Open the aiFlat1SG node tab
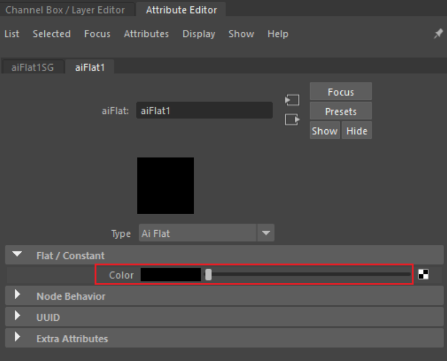The width and height of the screenshot is (447, 361). point(32,67)
